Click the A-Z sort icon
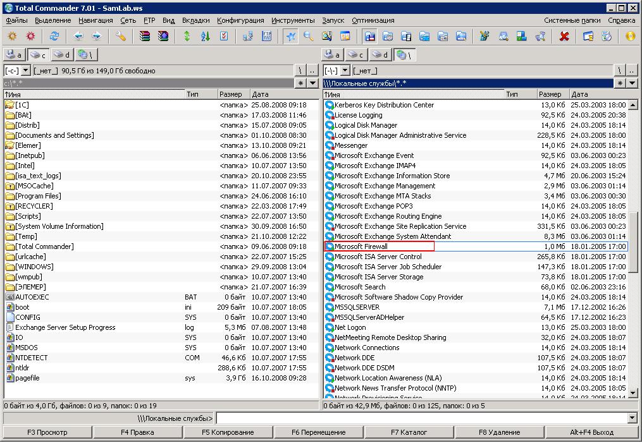The height and width of the screenshot is (443, 642). (206, 37)
